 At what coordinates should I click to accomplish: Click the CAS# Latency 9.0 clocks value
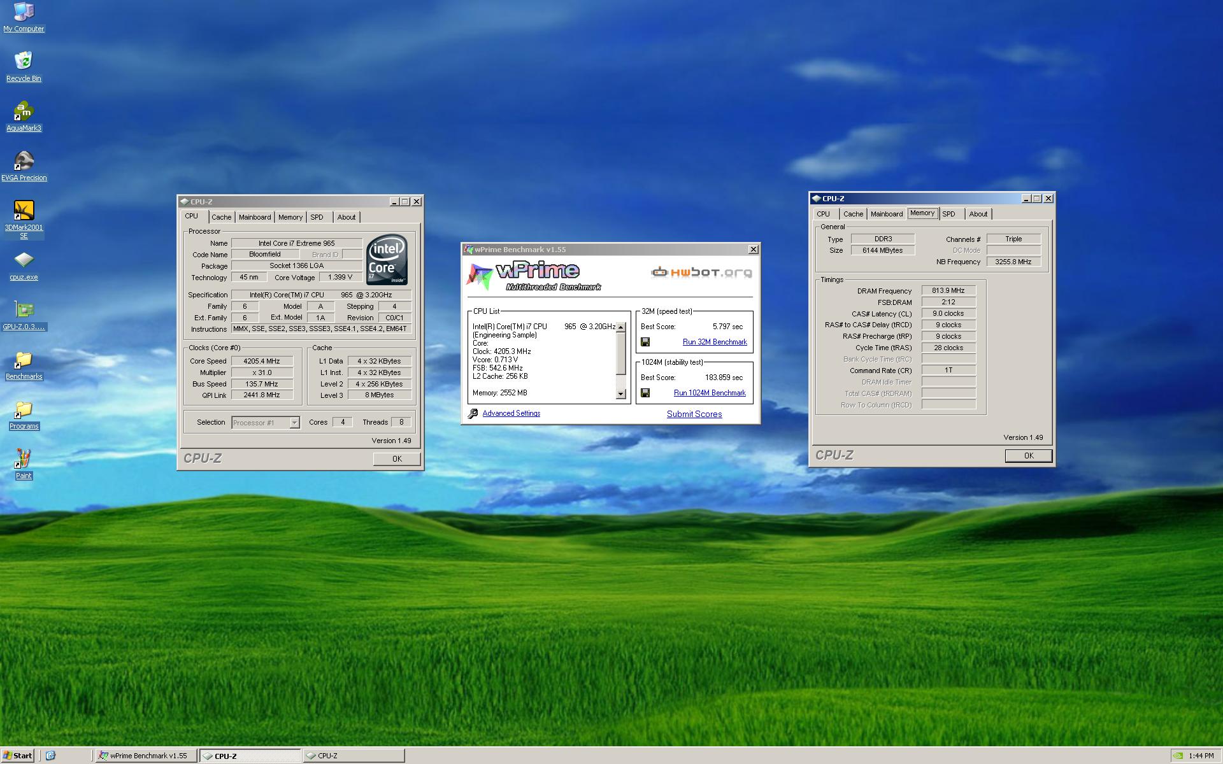point(948,313)
